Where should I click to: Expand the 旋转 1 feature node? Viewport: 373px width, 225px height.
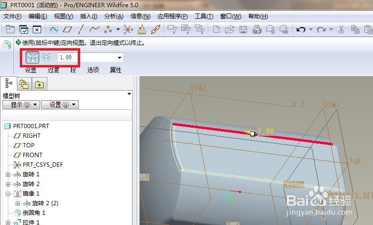coord(8,174)
